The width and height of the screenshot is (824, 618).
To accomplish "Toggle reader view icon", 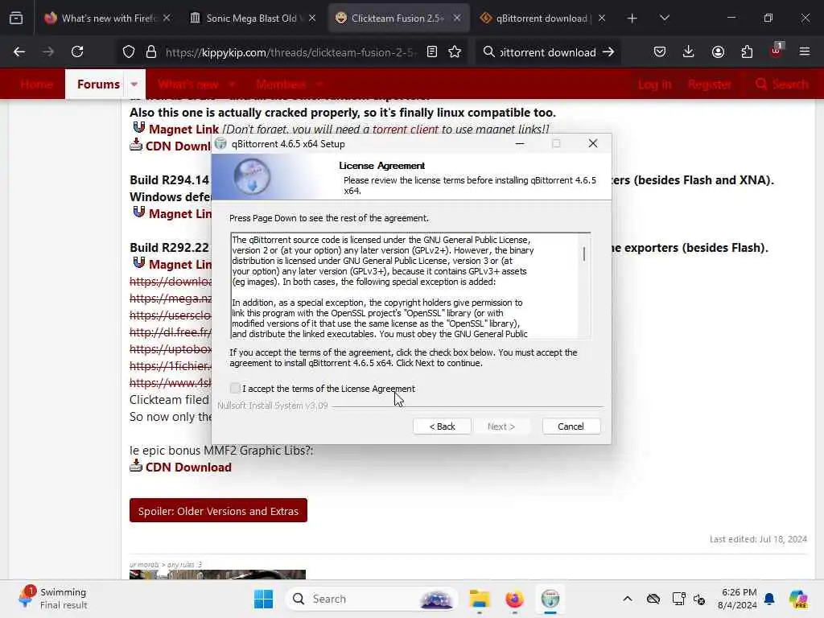I will point(432,51).
